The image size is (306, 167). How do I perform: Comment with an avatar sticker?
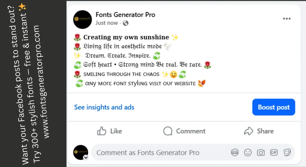[235, 152]
